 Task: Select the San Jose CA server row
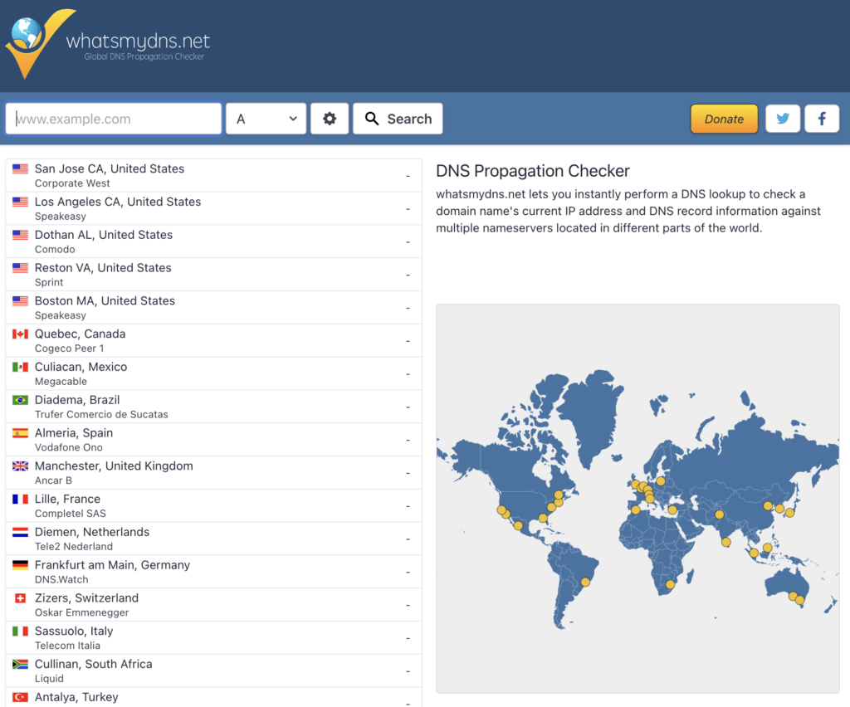tap(213, 175)
